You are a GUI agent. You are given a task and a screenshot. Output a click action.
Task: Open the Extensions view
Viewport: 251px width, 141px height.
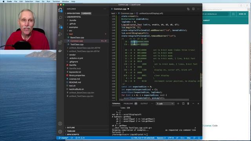pos(60,42)
